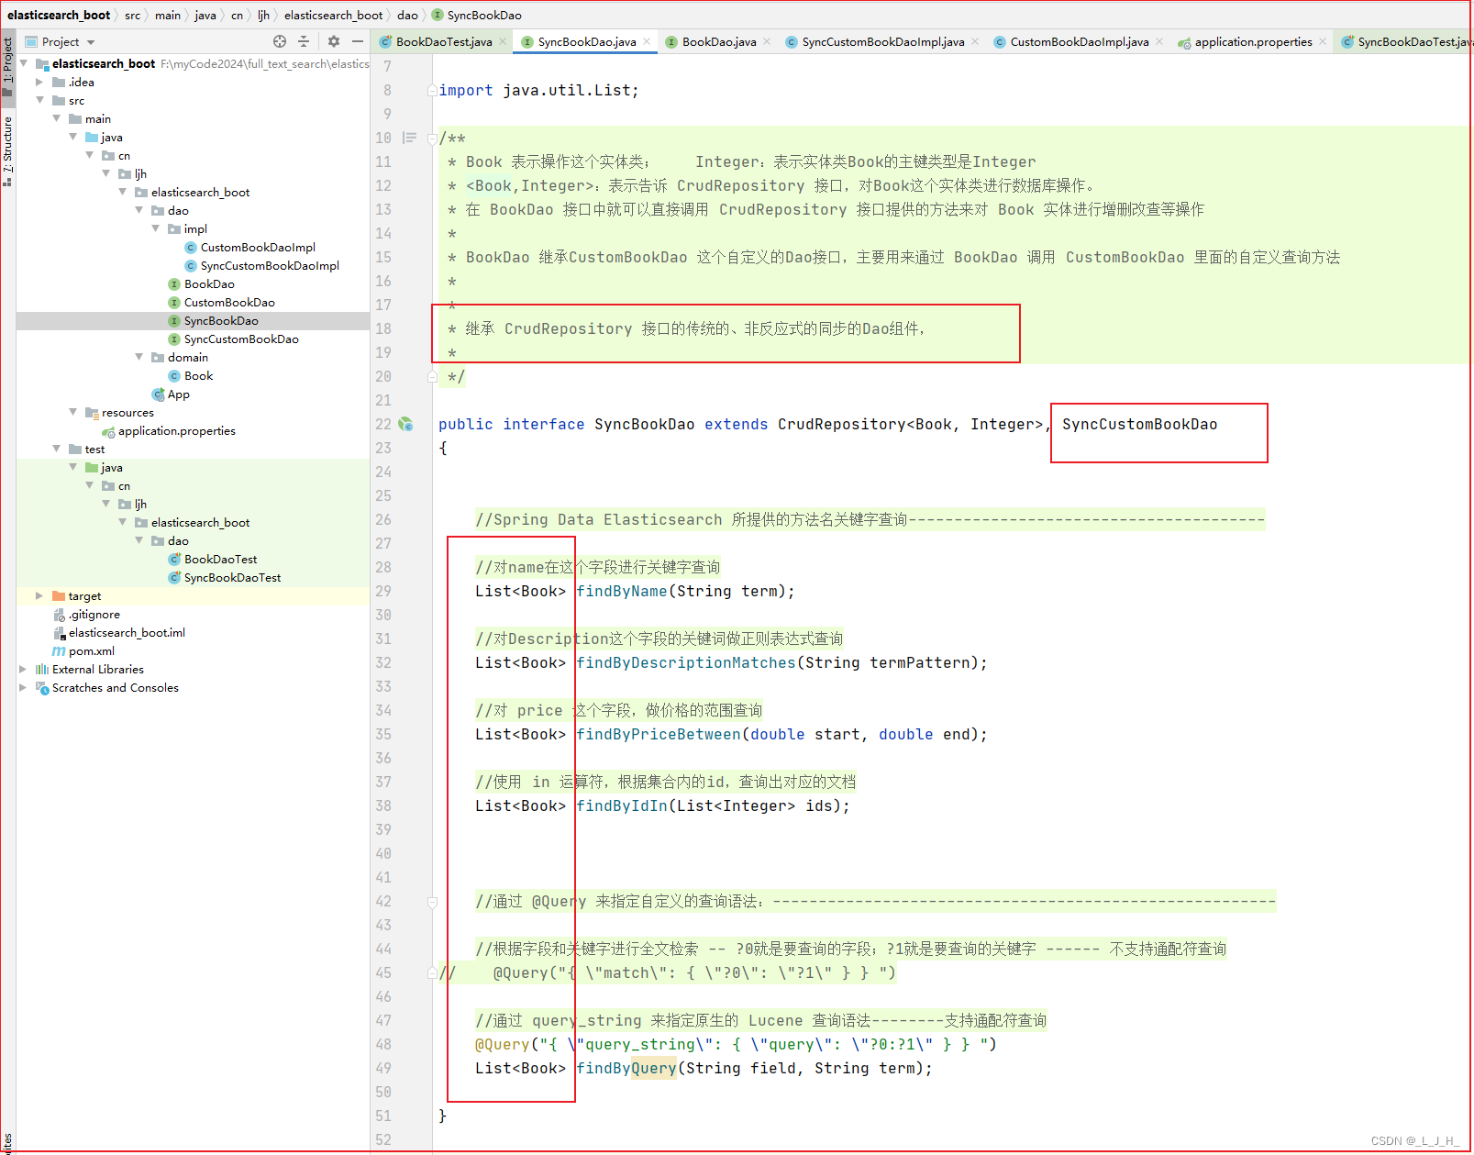This screenshot has width=1474, height=1155.
Task: Click SyncCustomBookDao in interface declaration
Action: (x=1140, y=425)
